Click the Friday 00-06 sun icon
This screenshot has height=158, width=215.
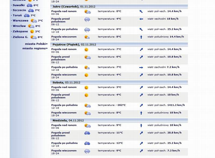click(x=86, y=49)
